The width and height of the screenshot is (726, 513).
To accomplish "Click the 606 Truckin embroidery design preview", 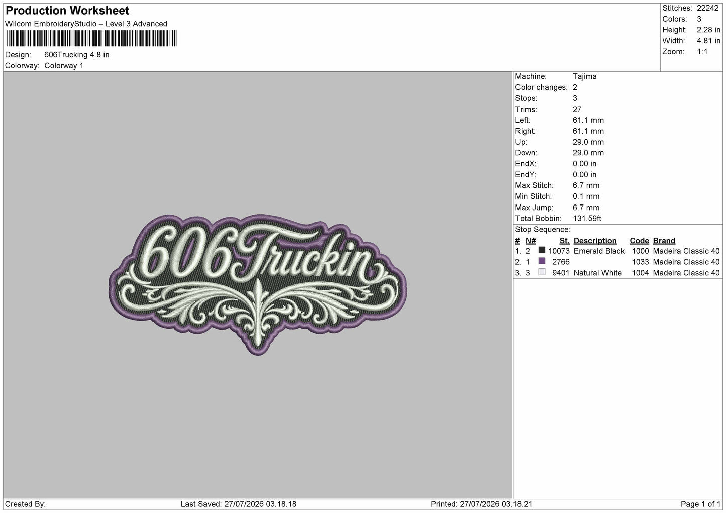I will [x=258, y=285].
